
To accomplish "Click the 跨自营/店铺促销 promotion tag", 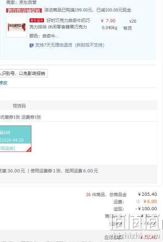I will [24, 10].
